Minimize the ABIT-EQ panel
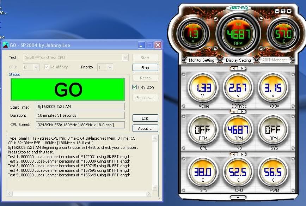306x206 pixels. click(x=277, y=11)
